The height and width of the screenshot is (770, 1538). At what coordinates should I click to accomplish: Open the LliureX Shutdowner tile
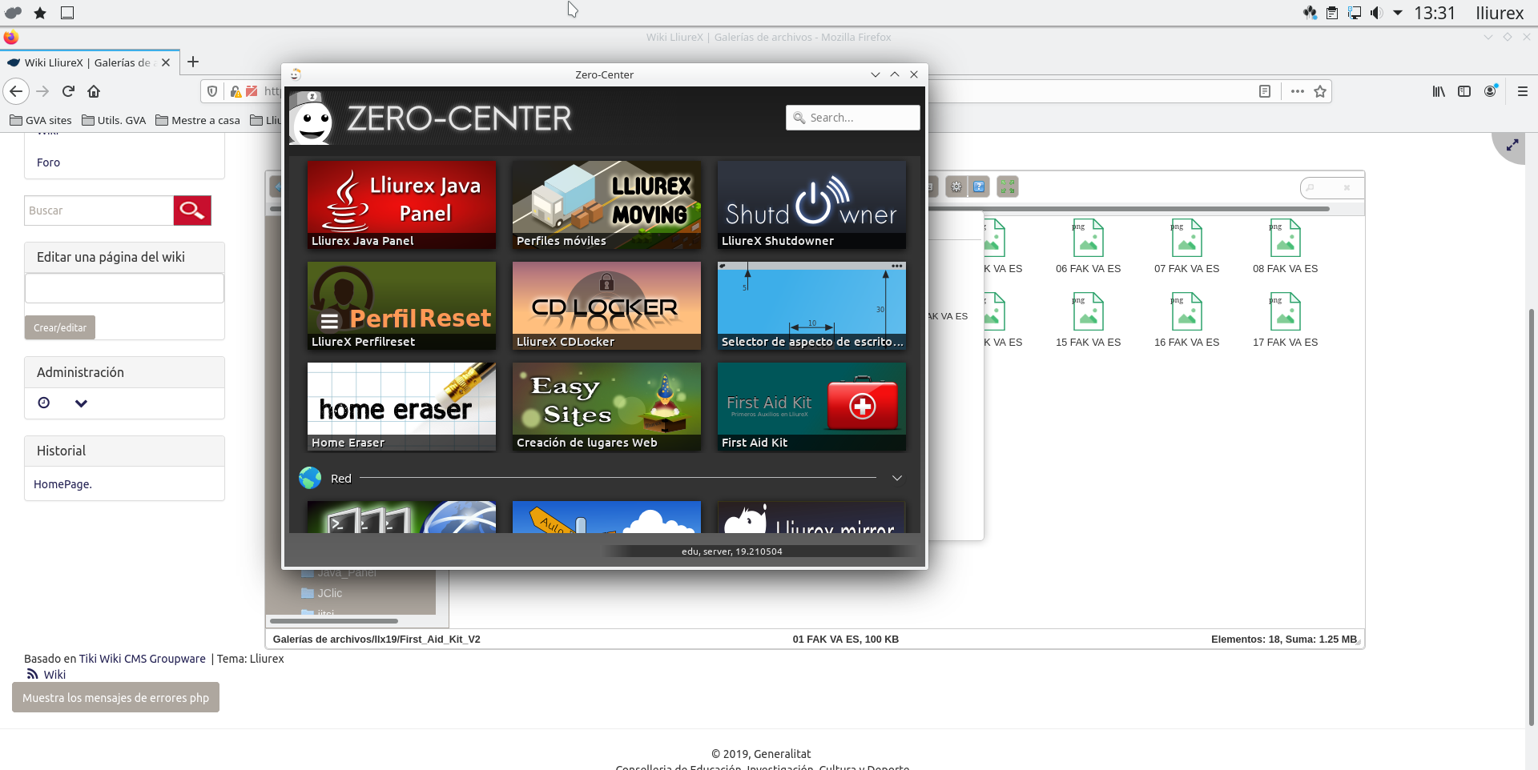coord(811,205)
